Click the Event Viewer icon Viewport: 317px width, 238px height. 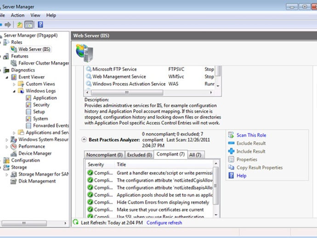click(x=14, y=77)
